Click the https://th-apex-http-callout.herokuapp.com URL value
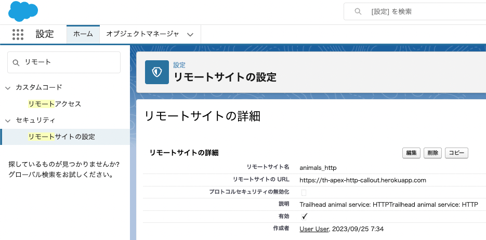Viewport: 486px width, 240px height. (363, 180)
